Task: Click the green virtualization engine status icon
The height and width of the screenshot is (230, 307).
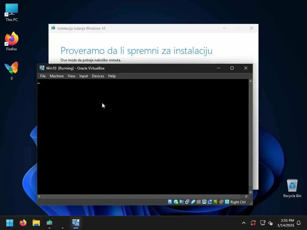Action: [x=216, y=202]
